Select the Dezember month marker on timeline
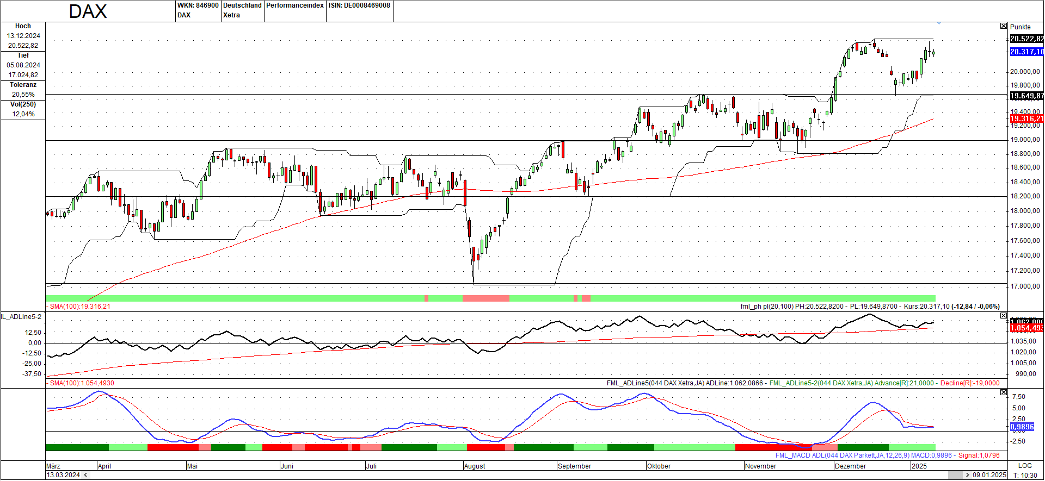 pos(850,466)
